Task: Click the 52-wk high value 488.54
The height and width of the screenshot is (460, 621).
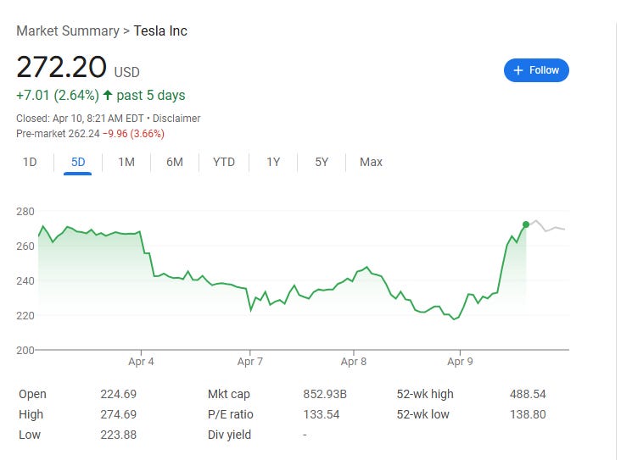Action: point(528,394)
